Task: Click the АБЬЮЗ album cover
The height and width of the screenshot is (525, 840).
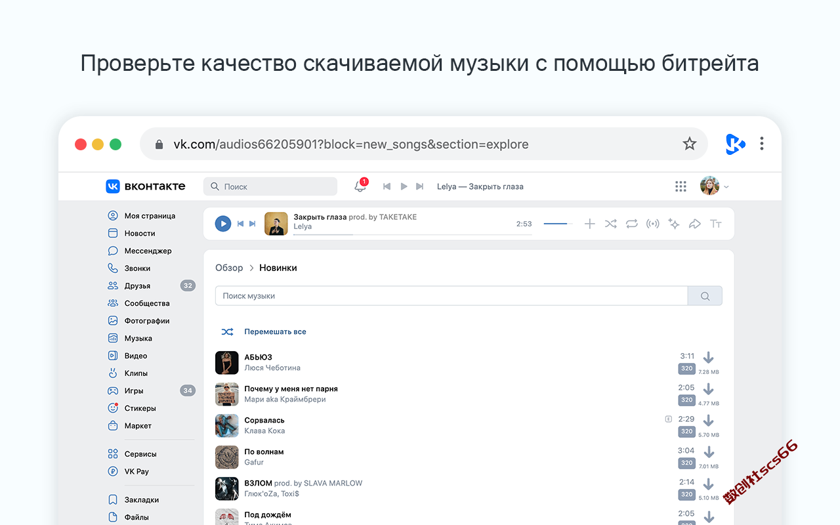Action: (226, 363)
